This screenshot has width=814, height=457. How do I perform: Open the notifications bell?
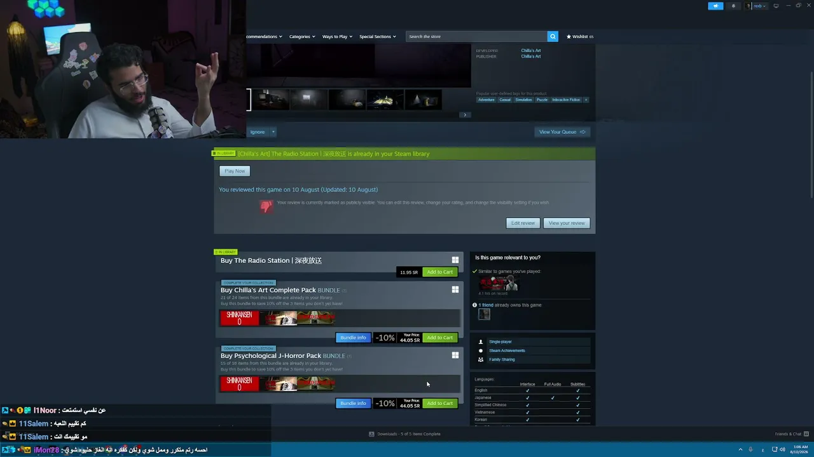pos(733,6)
